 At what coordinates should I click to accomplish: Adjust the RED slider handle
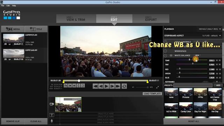pos(180,69)
